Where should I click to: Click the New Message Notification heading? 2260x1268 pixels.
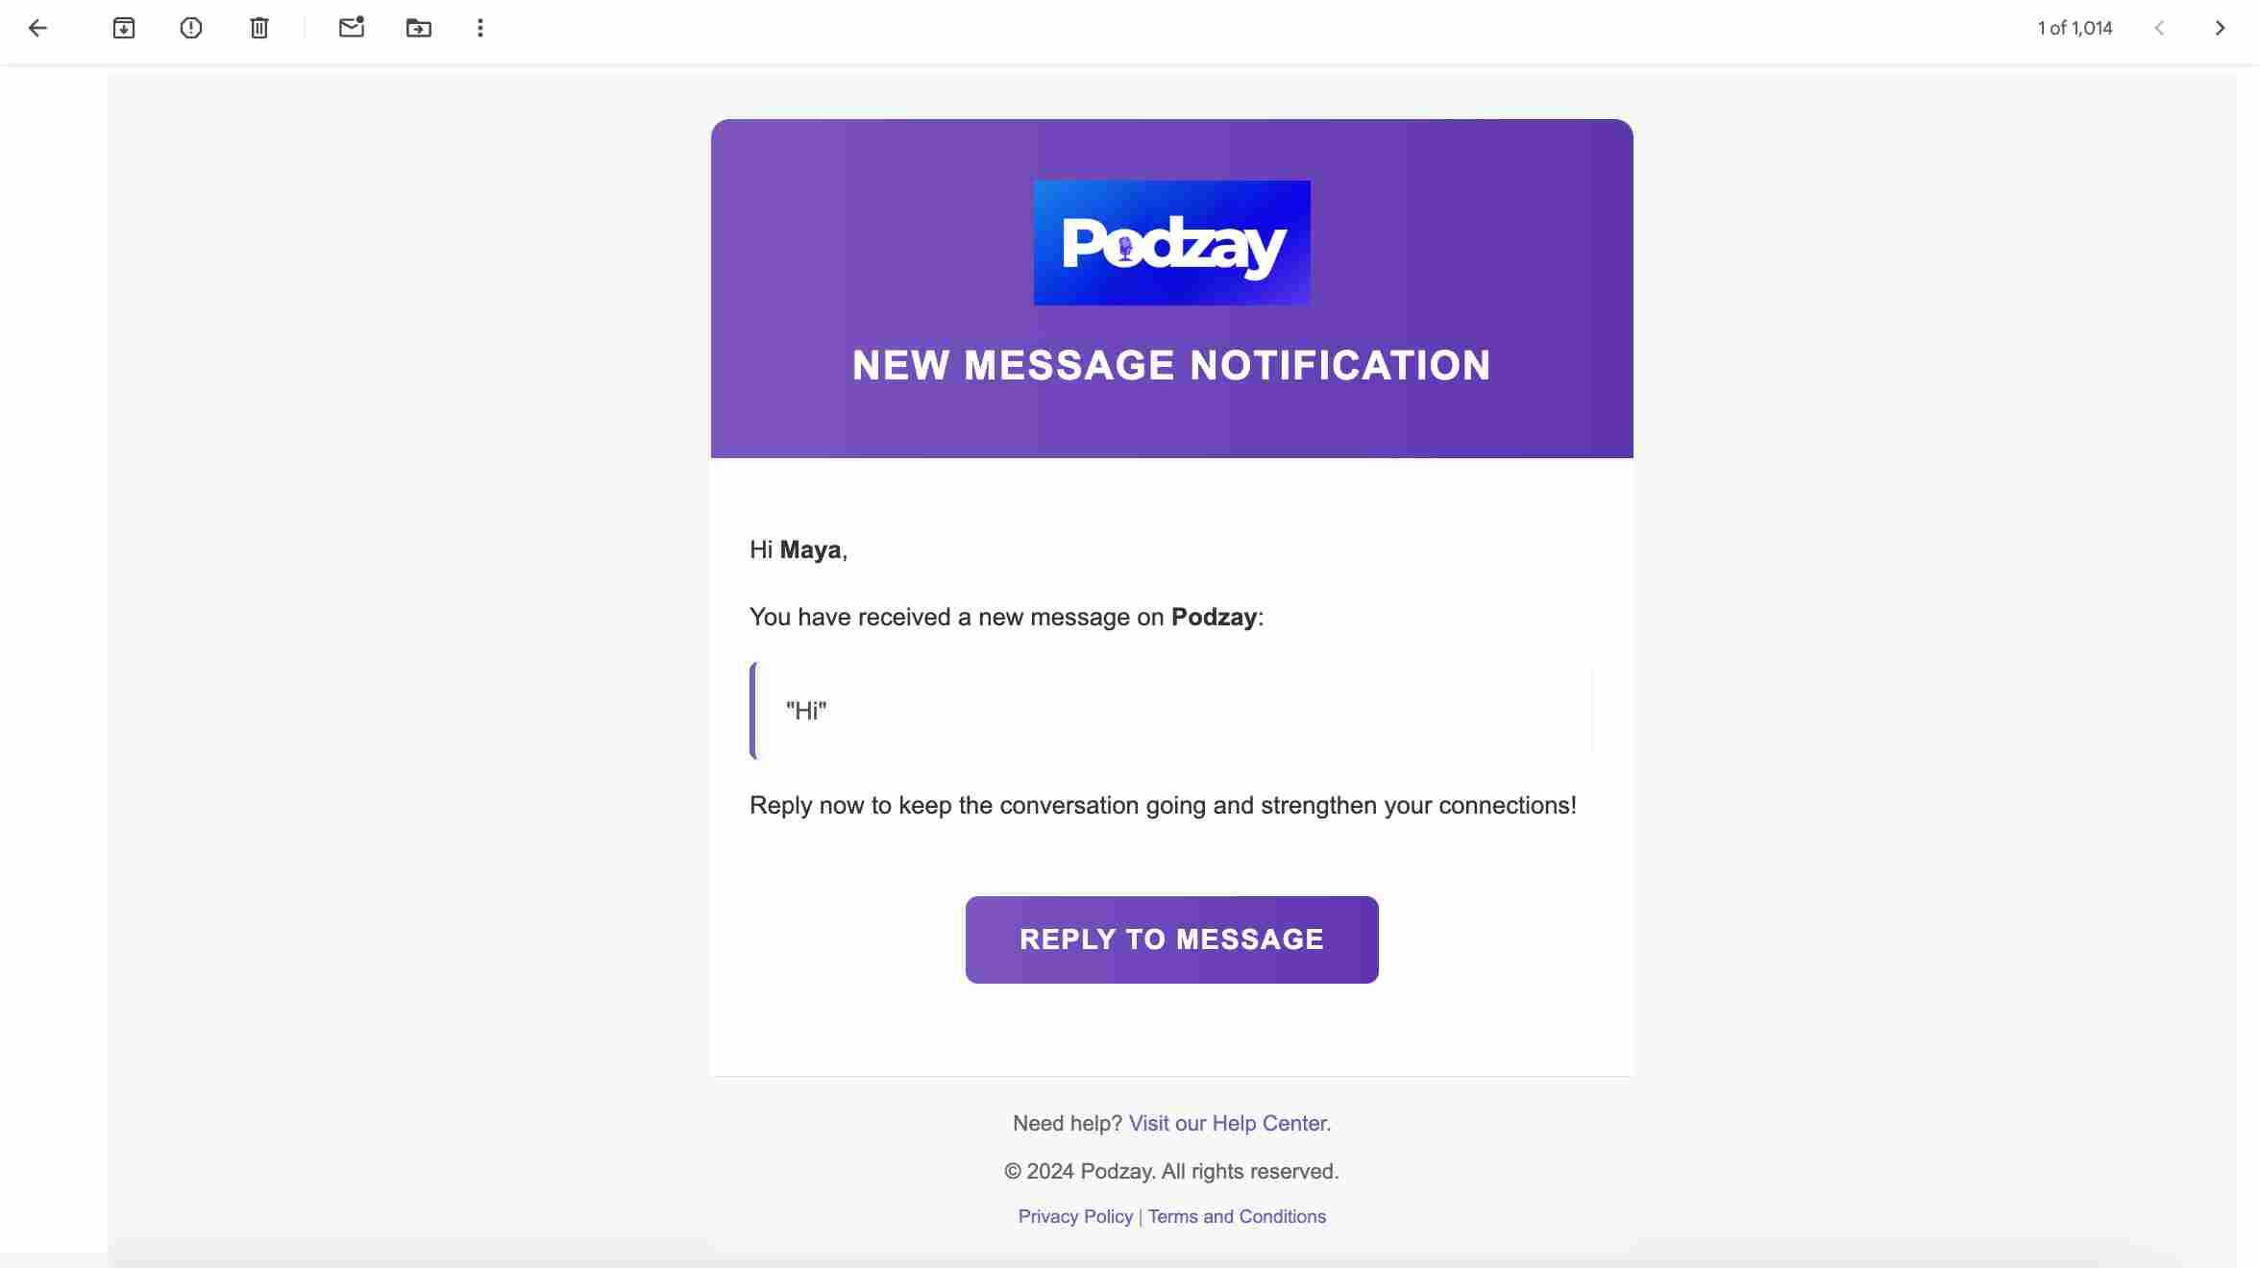click(1171, 366)
